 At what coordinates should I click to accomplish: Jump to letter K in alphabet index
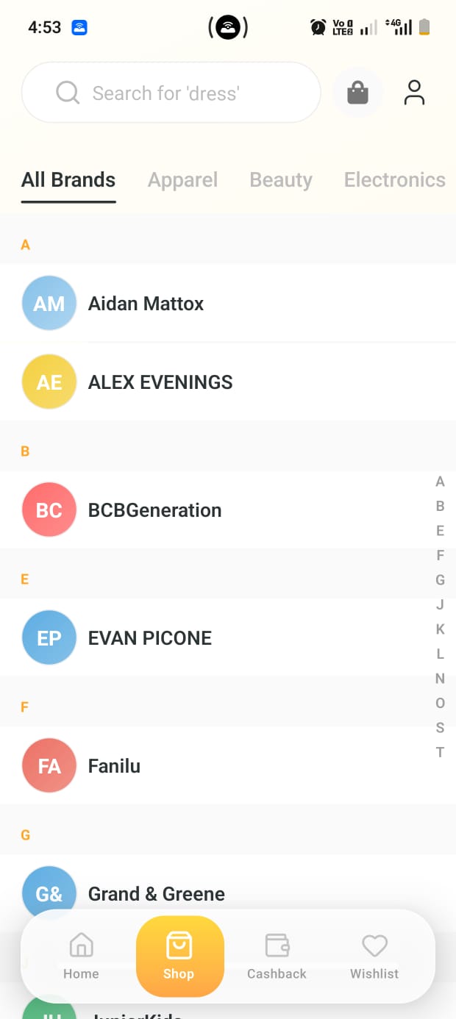[x=440, y=629]
